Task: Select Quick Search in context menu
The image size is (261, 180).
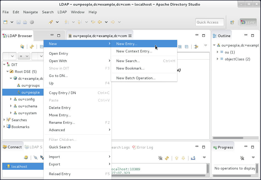Action: coord(77,147)
